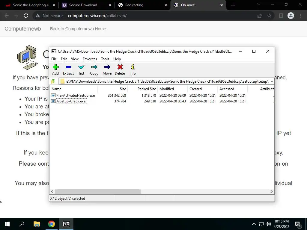The height and width of the screenshot is (230, 307).
Task: Click Back to Computernewb Home link
Action: pos(78,29)
